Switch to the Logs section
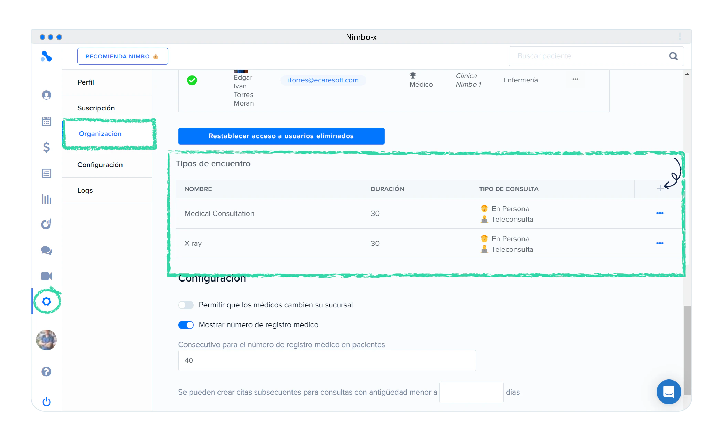 [x=85, y=190]
